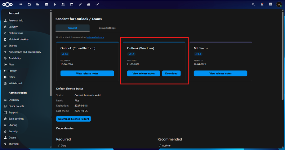
Task: Open the Photos app icon
Action: [x=46, y=4]
